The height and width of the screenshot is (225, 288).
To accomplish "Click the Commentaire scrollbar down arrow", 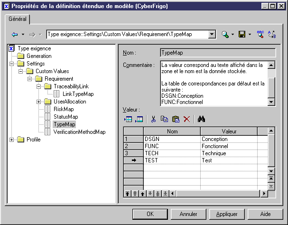I will click(x=271, y=102).
